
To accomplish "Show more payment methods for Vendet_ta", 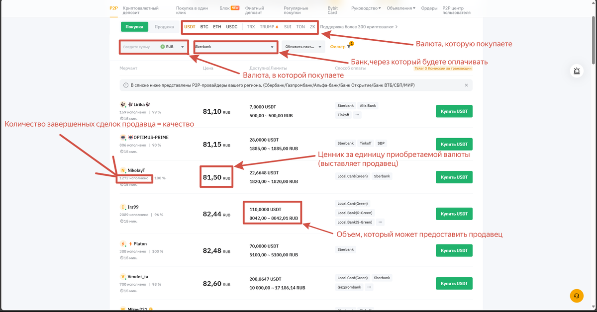I will click(x=369, y=287).
